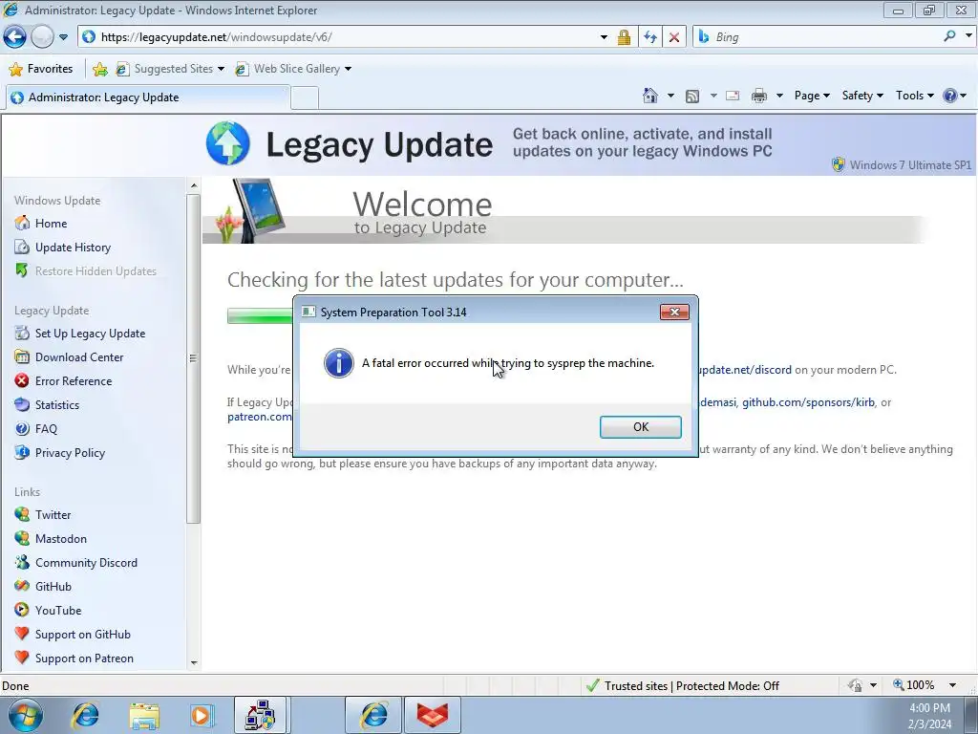Click the Community Discord icon
Image resolution: width=978 pixels, height=734 pixels.
[22, 562]
